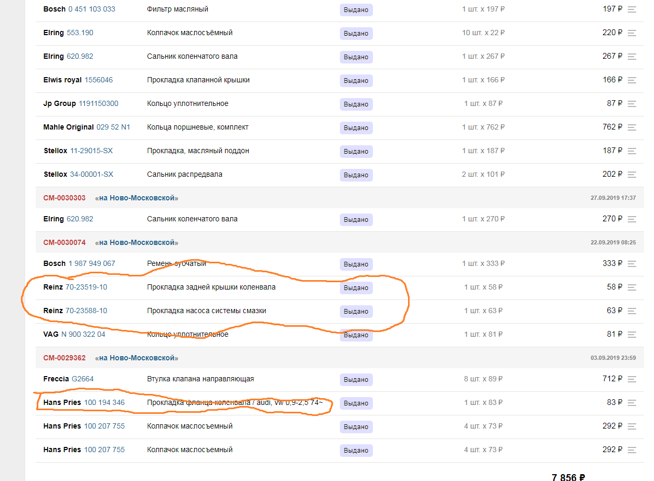Image resolution: width=654 pixels, height=481 pixels.
Task: Click «на Ново-Московской» next to CM-0029362
Action: [x=136, y=358]
